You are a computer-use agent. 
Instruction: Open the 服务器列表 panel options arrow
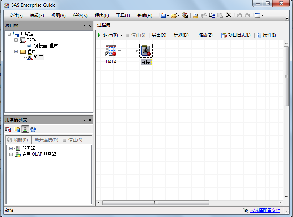(84, 120)
